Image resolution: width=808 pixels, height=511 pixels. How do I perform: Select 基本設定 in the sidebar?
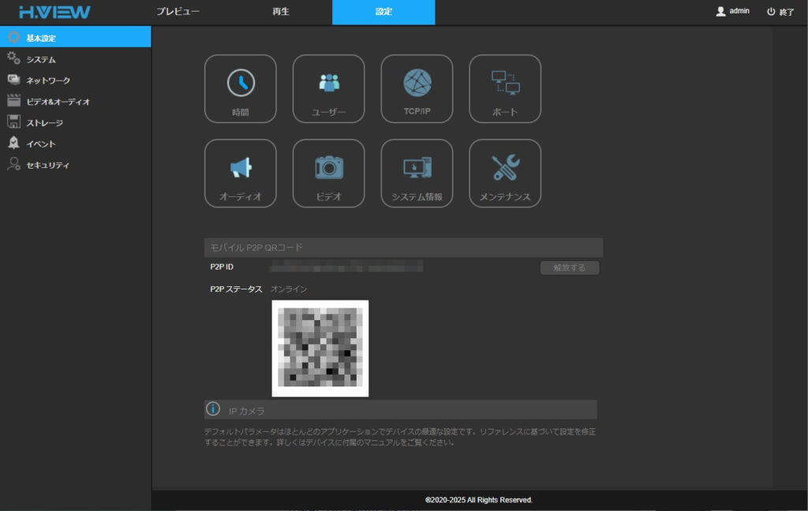point(75,37)
